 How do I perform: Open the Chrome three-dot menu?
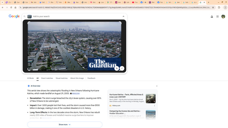tap(225, 7)
